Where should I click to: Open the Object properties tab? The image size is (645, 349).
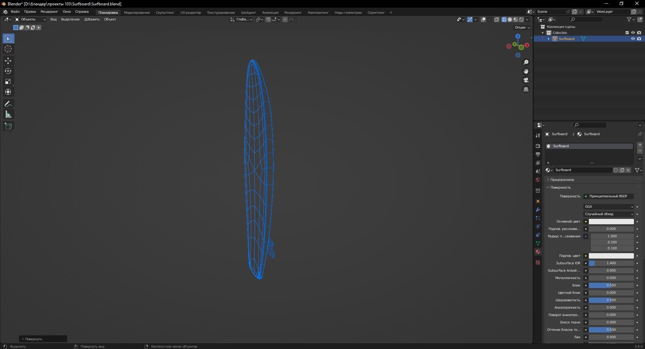[x=538, y=201]
